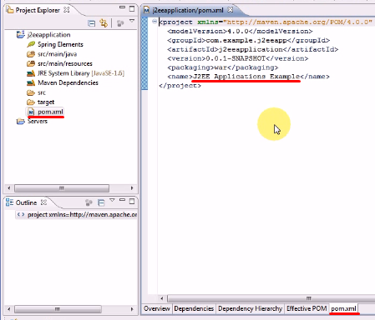Click Maven Dependencies library icon
375x320 pixels.
31,83
